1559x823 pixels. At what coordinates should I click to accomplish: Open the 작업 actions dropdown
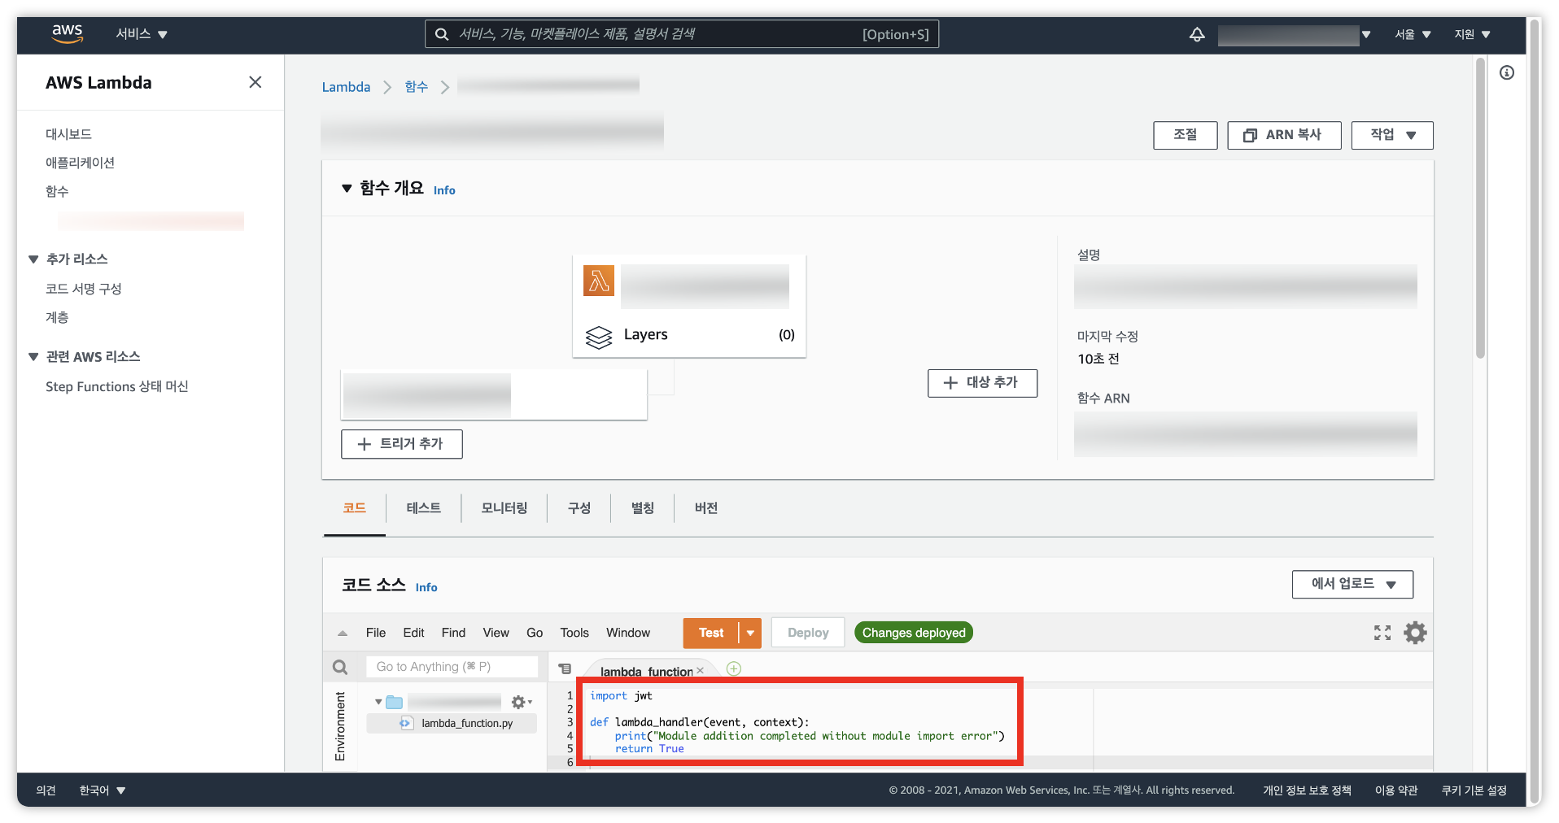(1392, 135)
